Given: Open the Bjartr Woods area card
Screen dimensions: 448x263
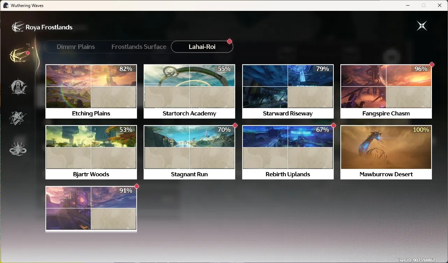Looking at the screenshot, I should coord(91,152).
